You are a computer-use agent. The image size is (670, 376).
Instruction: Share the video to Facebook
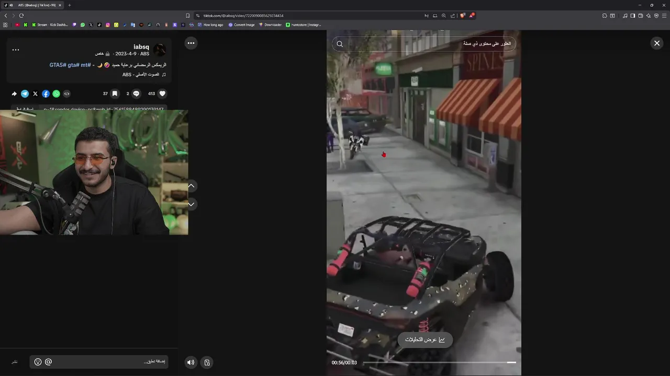click(46, 93)
